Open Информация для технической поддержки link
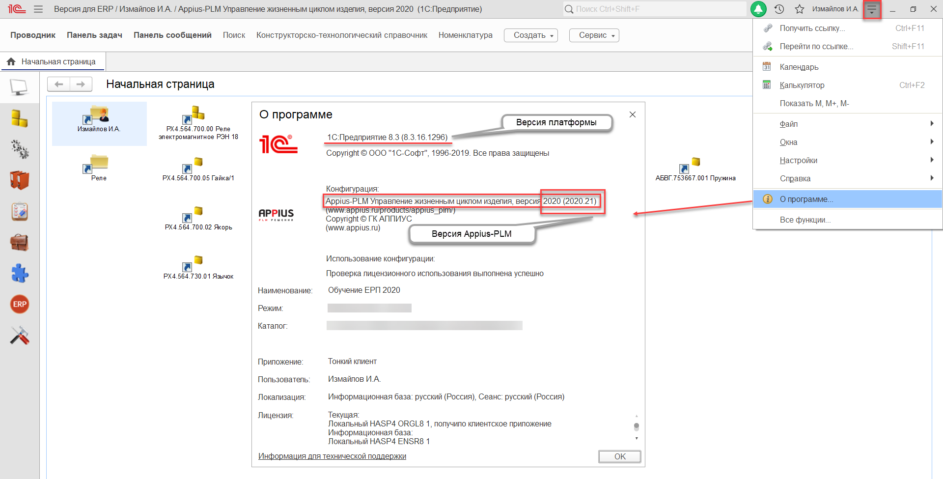 332,456
